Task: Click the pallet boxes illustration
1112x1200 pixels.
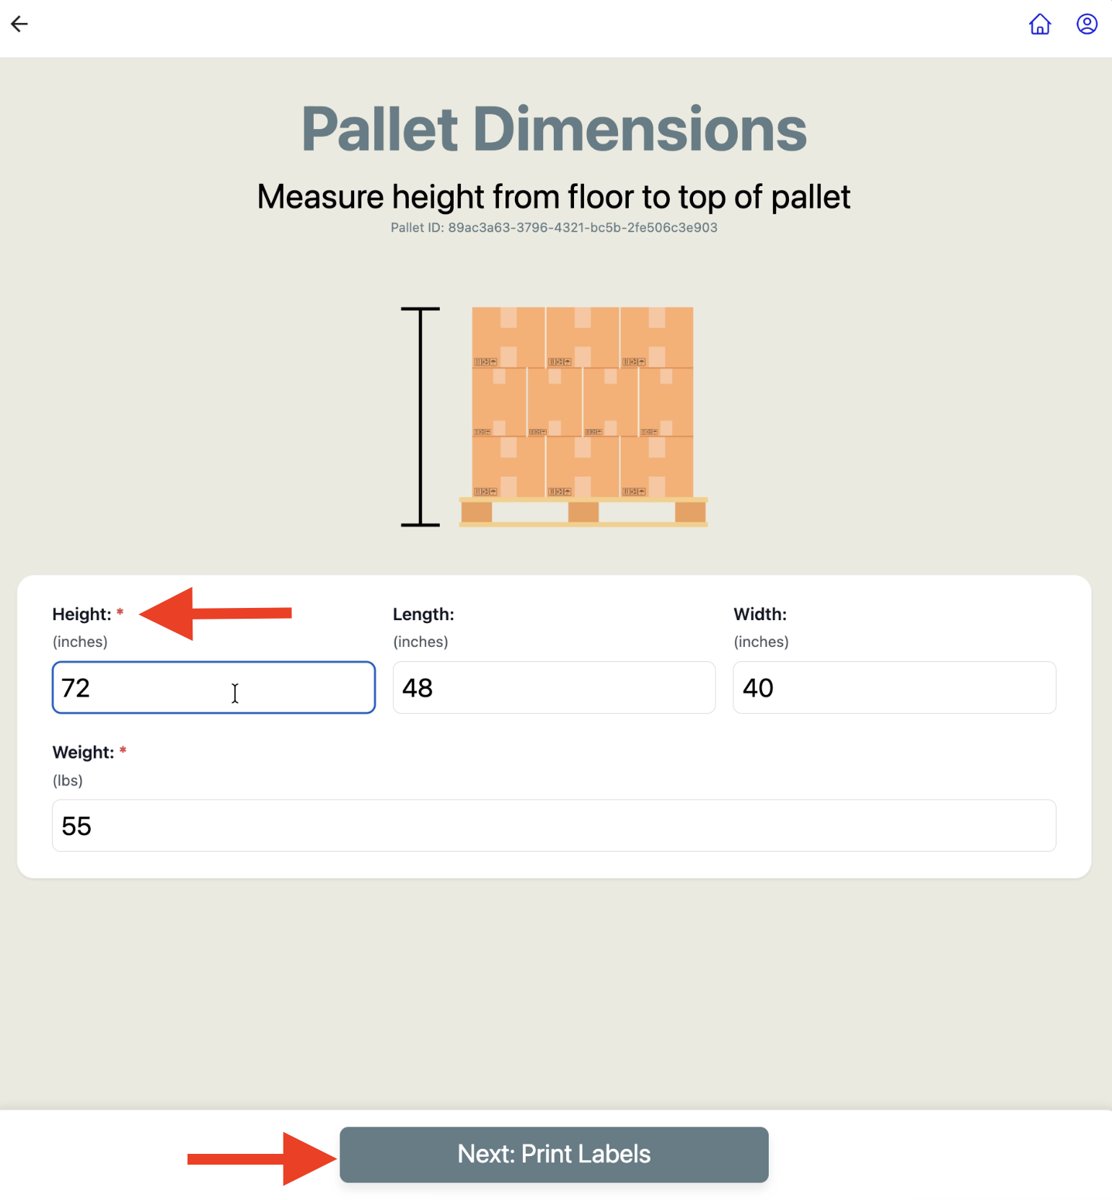Action: pyautogui.click(x=583, y=402)
